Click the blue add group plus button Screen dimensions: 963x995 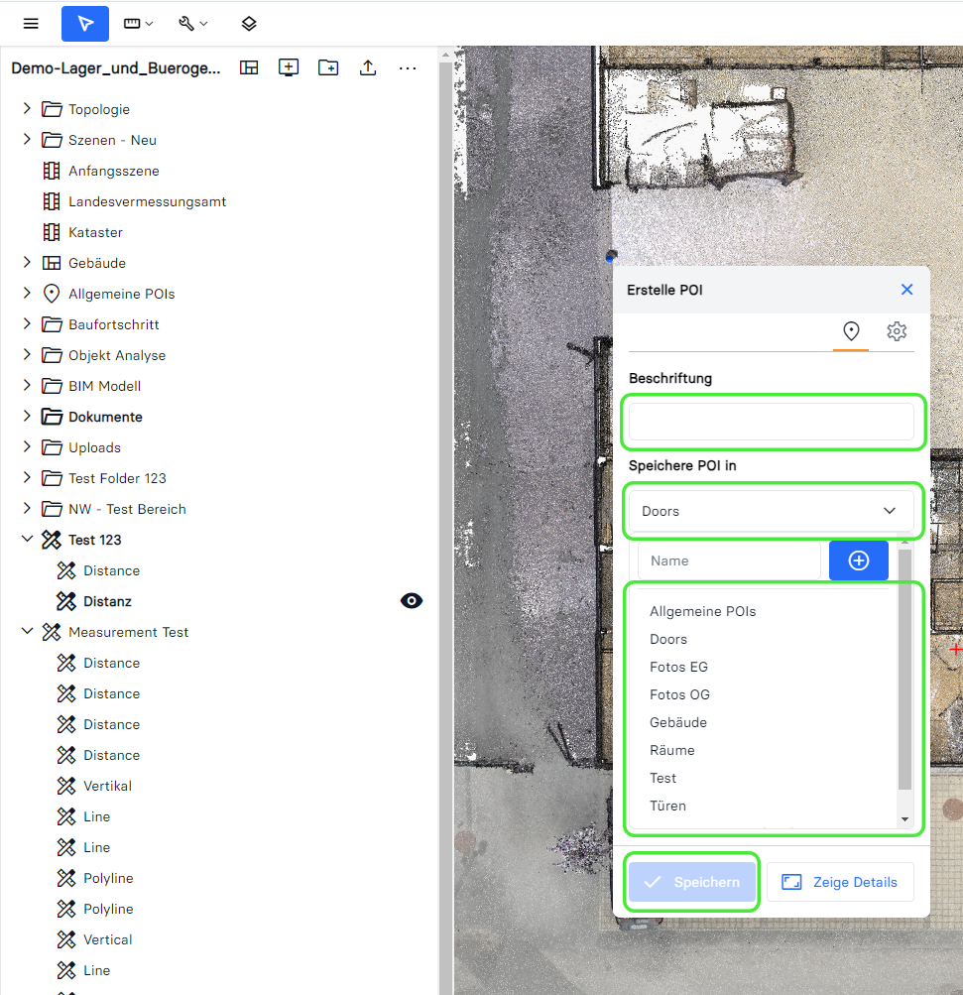coord(859,560)
